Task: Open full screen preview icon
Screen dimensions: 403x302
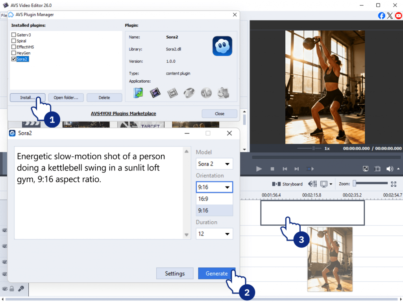Action: click(x=366, y=169)
